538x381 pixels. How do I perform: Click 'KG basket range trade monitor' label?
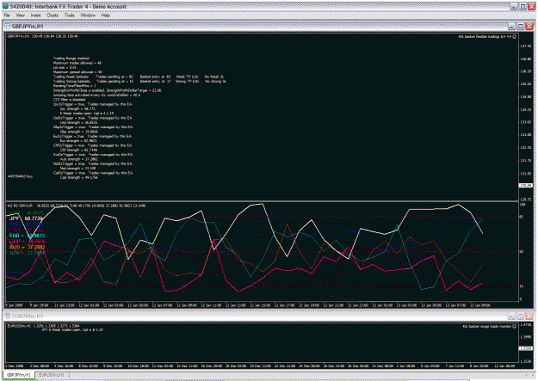[x=487, y=326]
